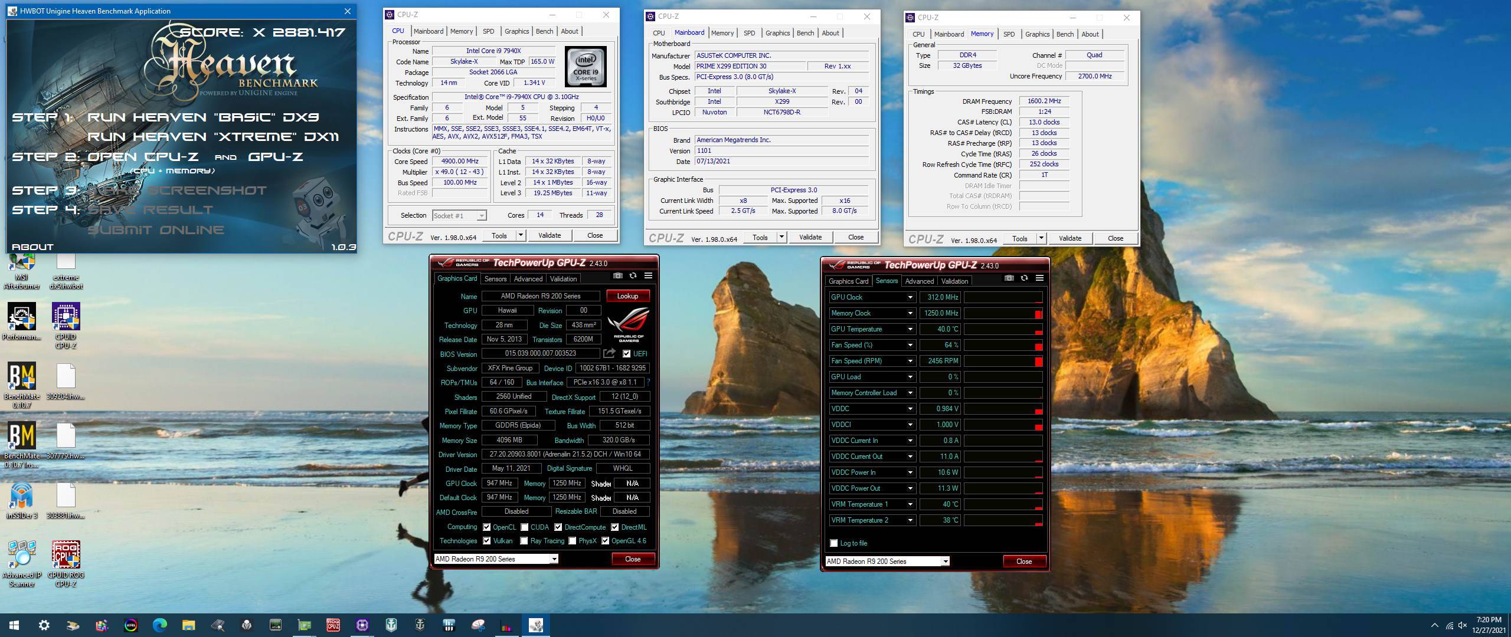
Task: Open Settings from the taskbar gear icon
Action: click(x=44, y=625)
